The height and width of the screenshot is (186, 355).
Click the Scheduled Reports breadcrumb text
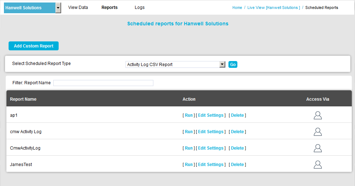(321, 8)
